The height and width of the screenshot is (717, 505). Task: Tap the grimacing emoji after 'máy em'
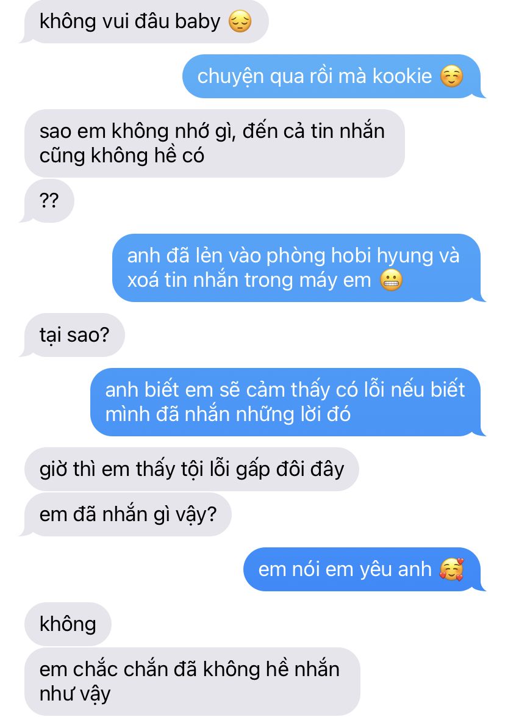[391, 280]
